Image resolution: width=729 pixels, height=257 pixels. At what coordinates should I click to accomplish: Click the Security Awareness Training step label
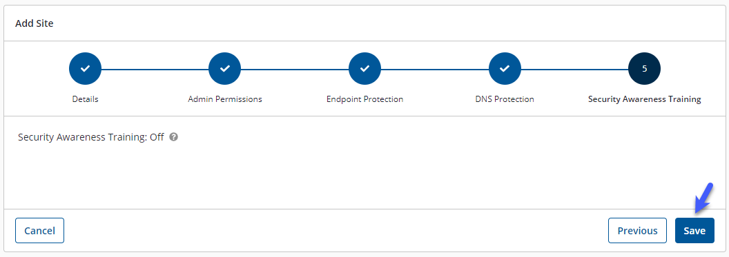(644, 99)
